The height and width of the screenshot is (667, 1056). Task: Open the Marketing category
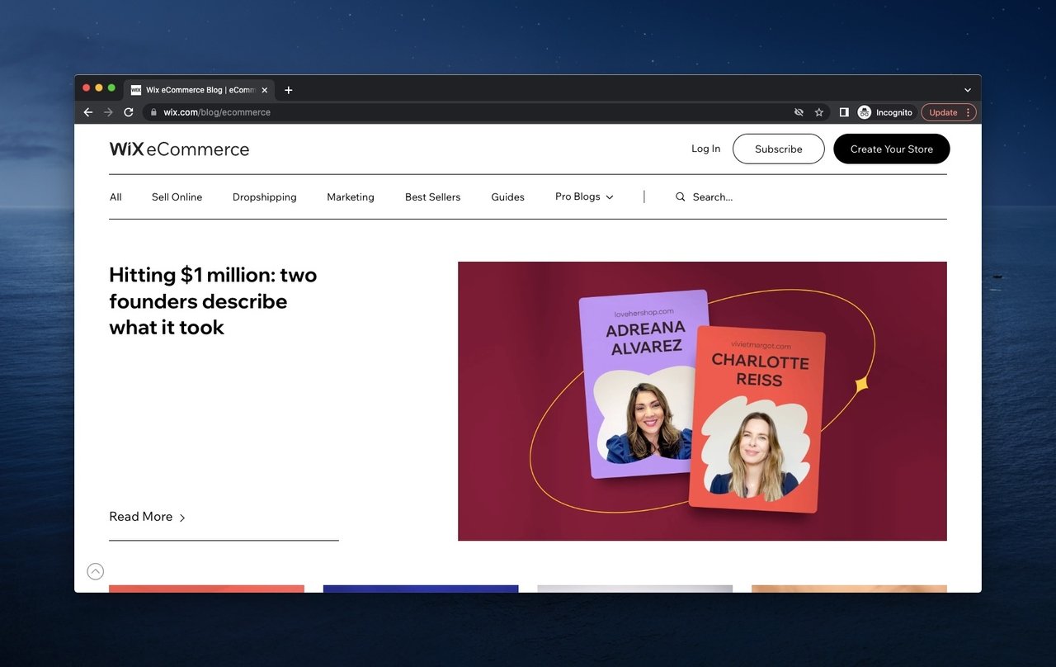point(351,197)
